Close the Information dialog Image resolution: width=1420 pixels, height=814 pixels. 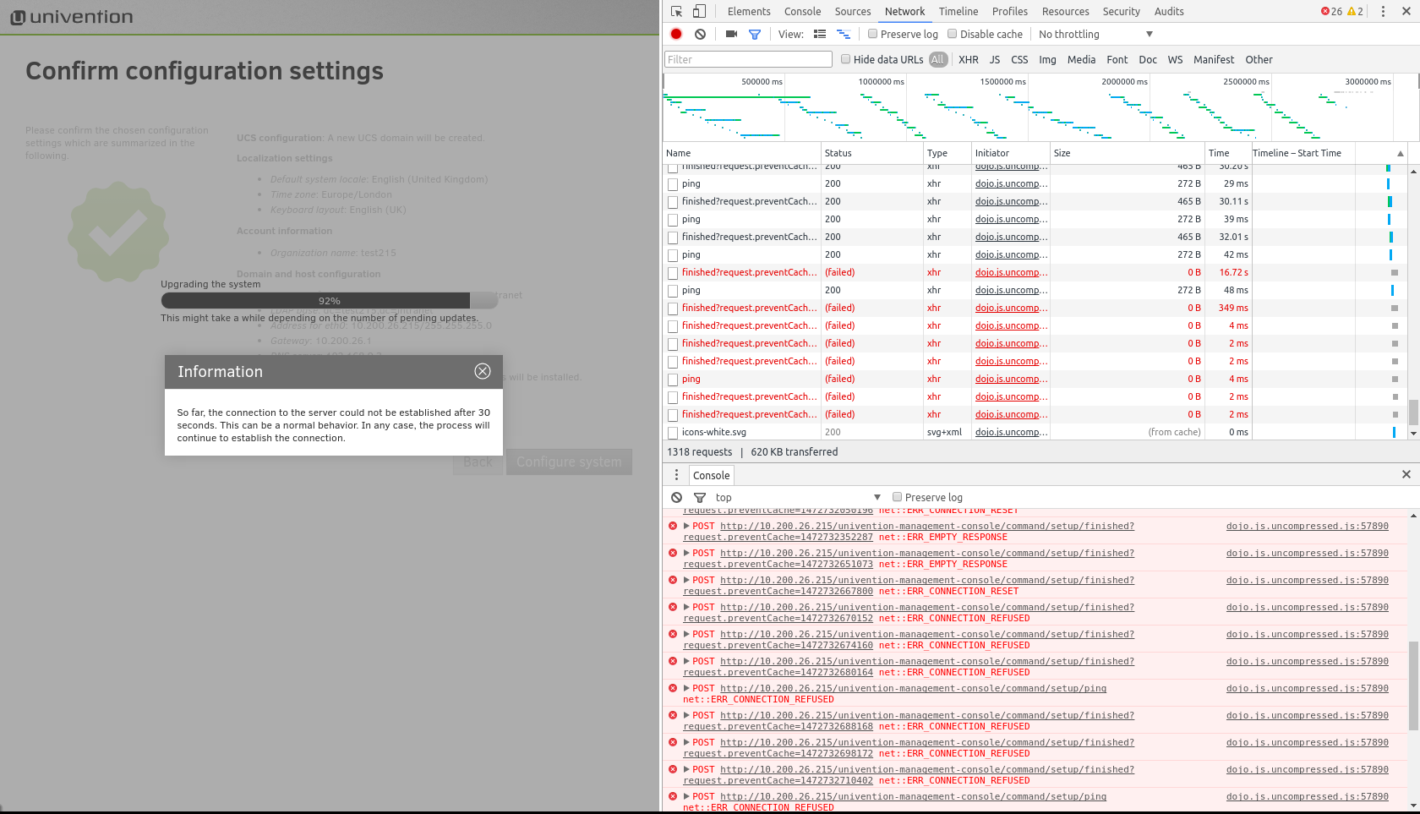[483, 372]
